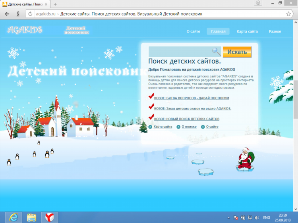Close the 'Детские сайты' tab
298x223 pixels.
(x=46, y=4)
